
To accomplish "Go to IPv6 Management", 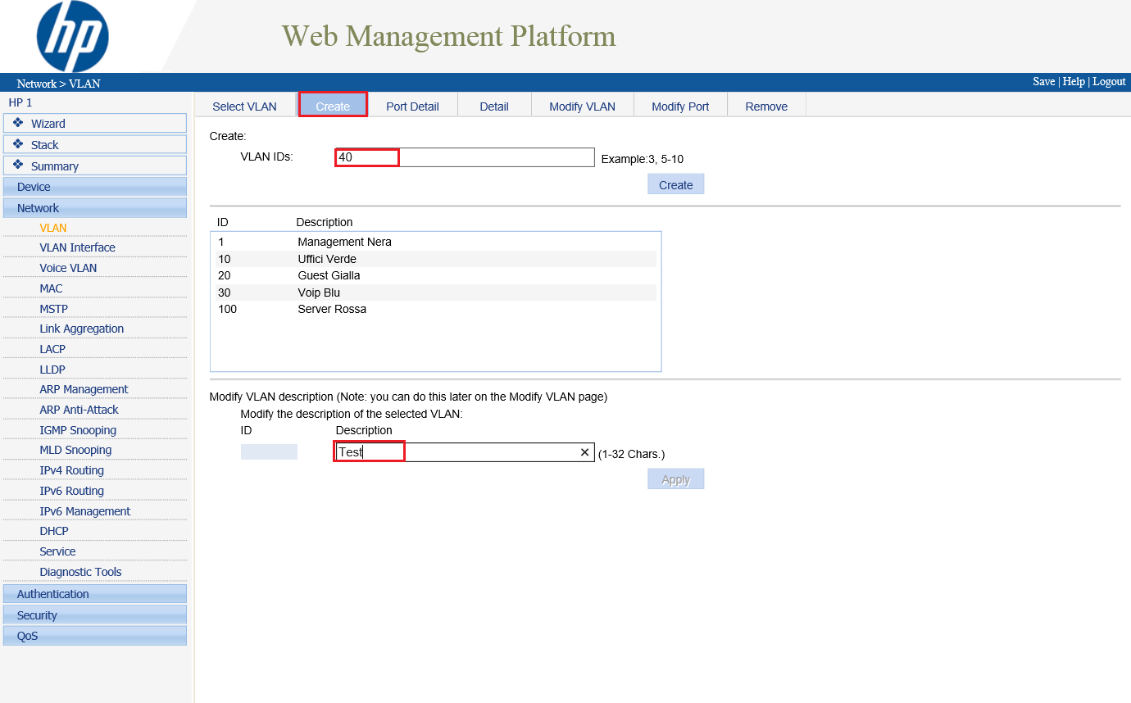I will tap(85, 511).
